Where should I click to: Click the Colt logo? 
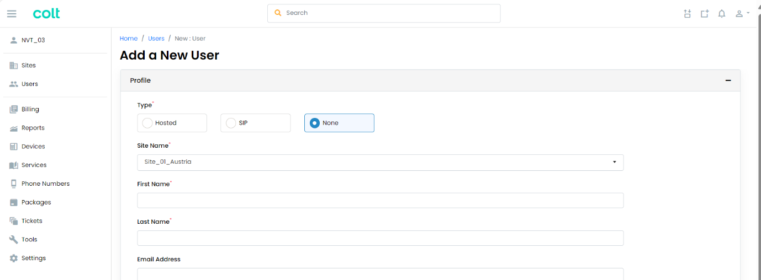point(46,14)
